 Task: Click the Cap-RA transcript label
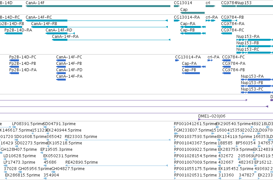[x=188, y=24]
